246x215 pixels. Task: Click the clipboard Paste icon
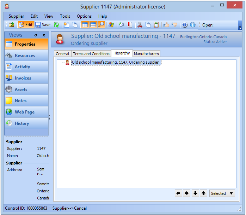click(156, 25)
